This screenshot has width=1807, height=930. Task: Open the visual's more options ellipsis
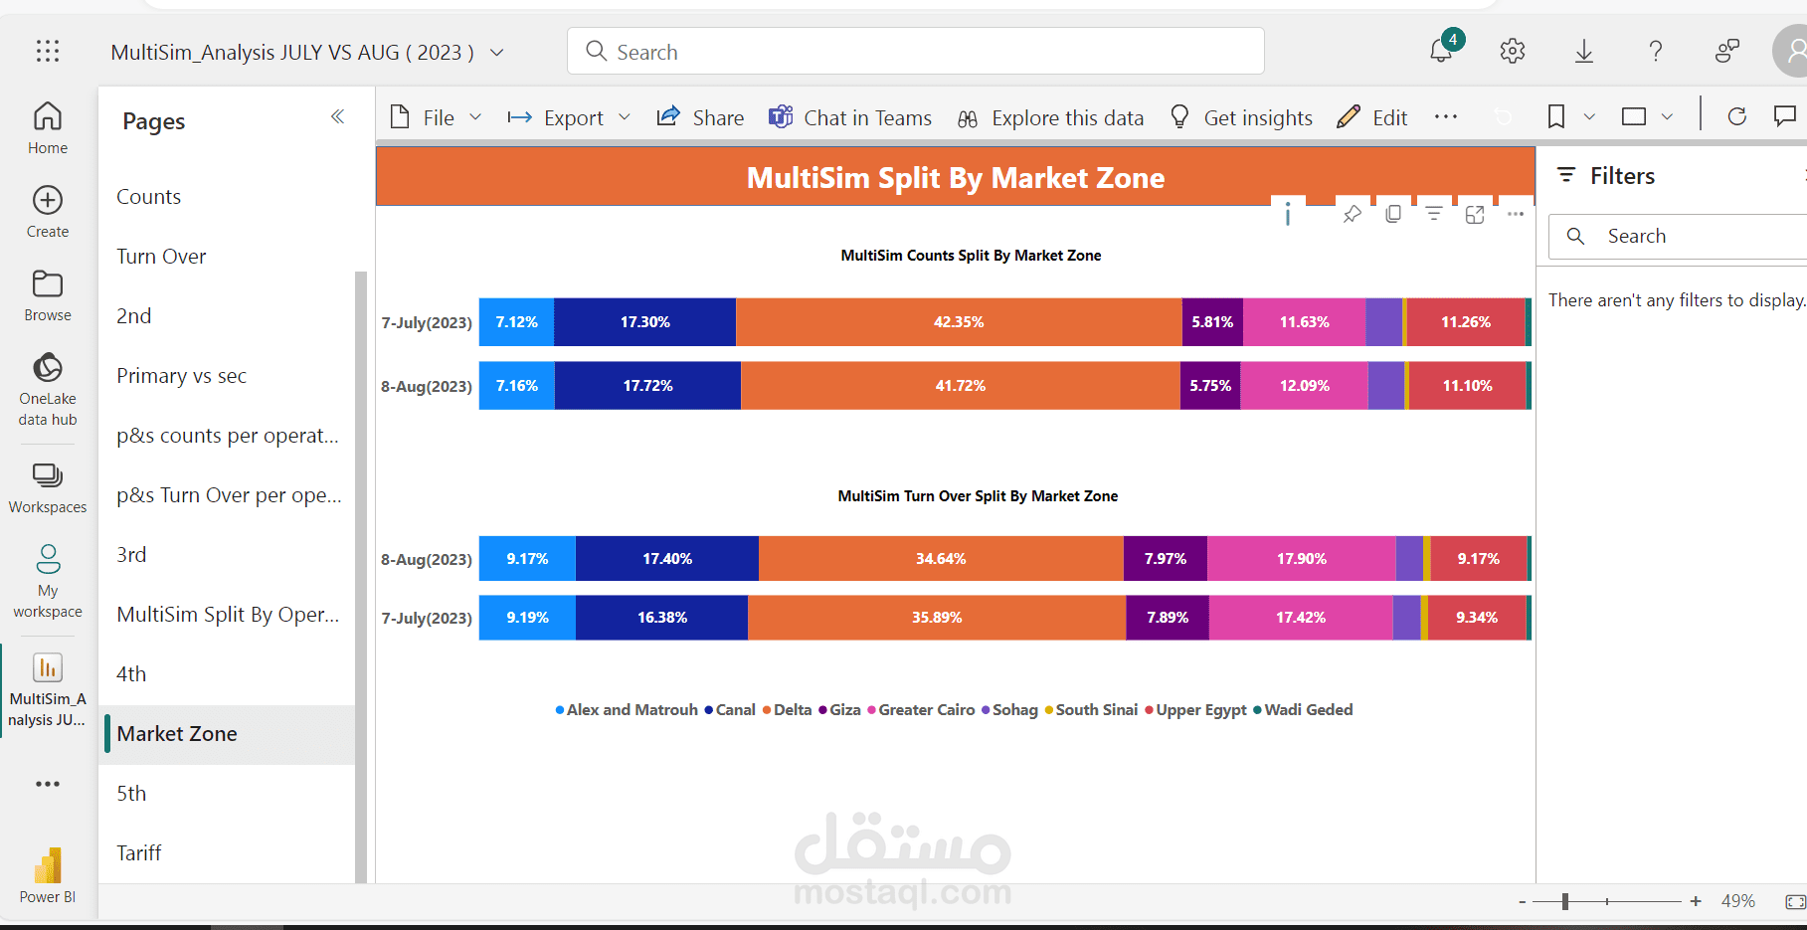1516,214
